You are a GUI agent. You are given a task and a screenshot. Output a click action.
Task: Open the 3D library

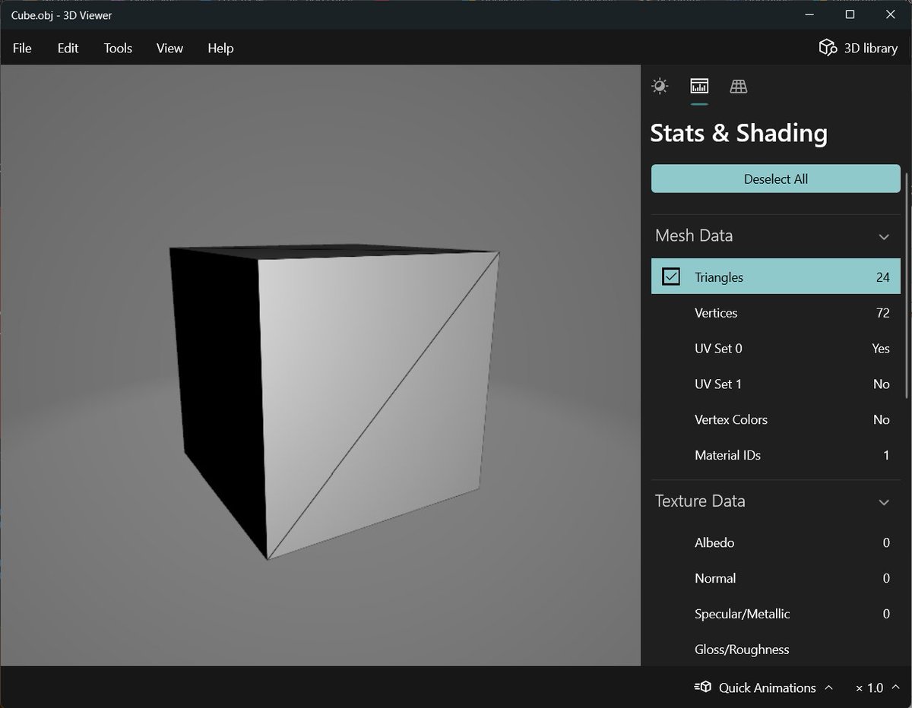pyautogui.click(x=858, y=48)
